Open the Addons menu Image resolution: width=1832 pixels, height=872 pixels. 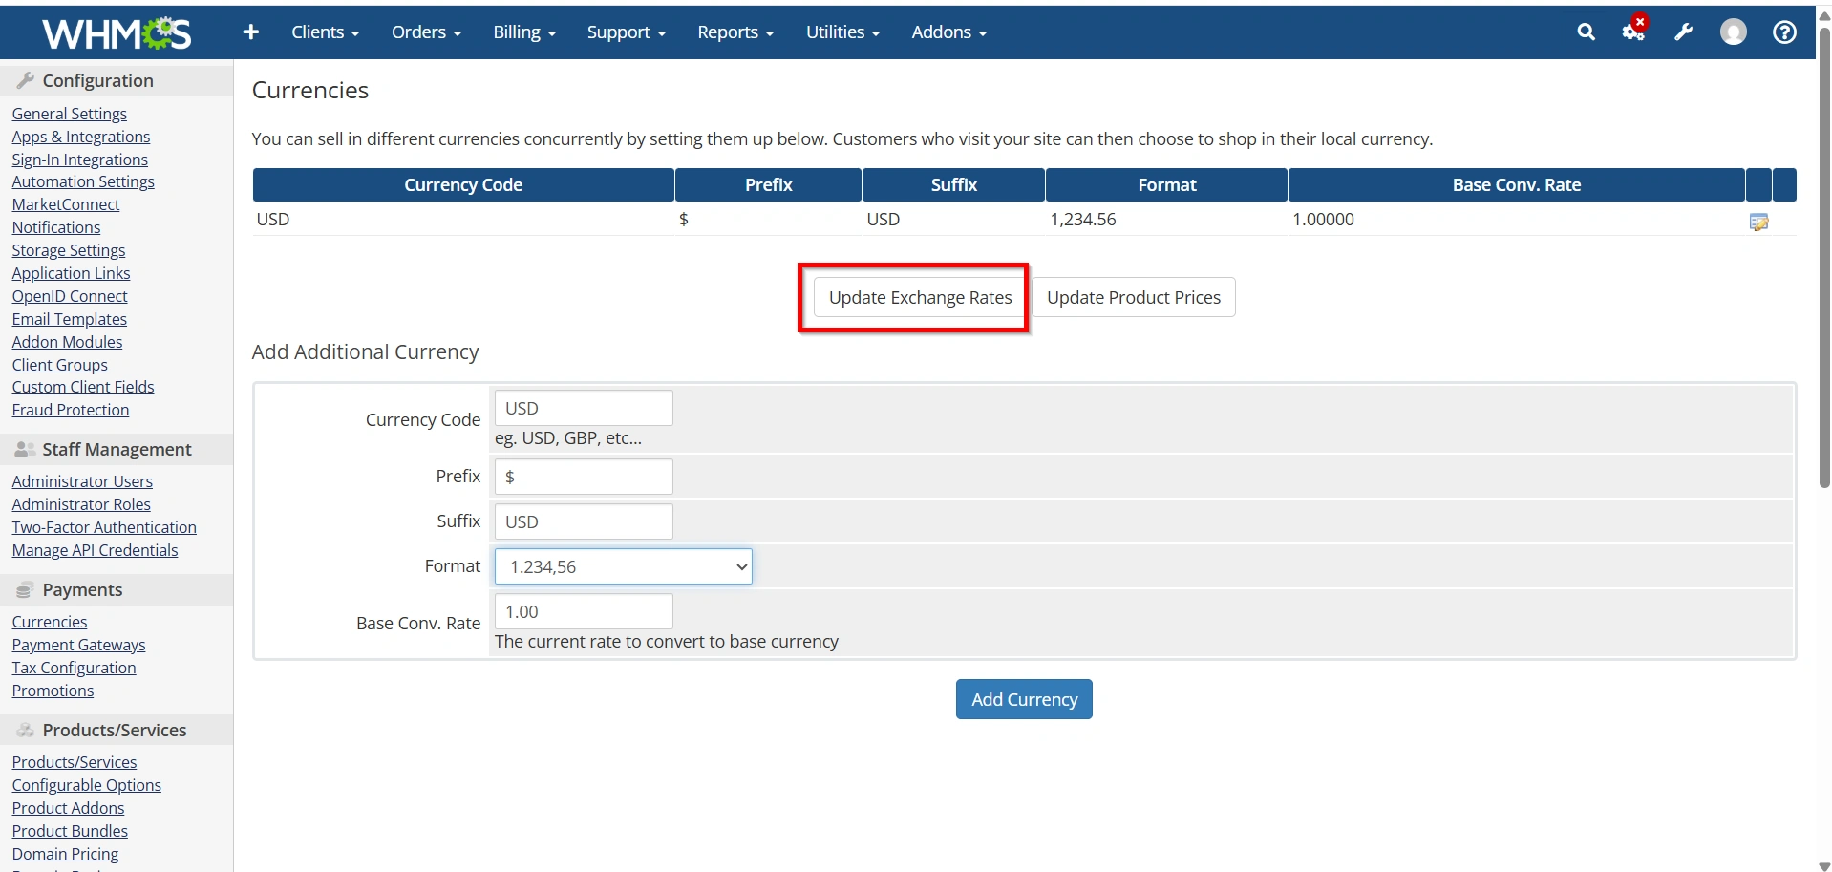tap(948, 32)
